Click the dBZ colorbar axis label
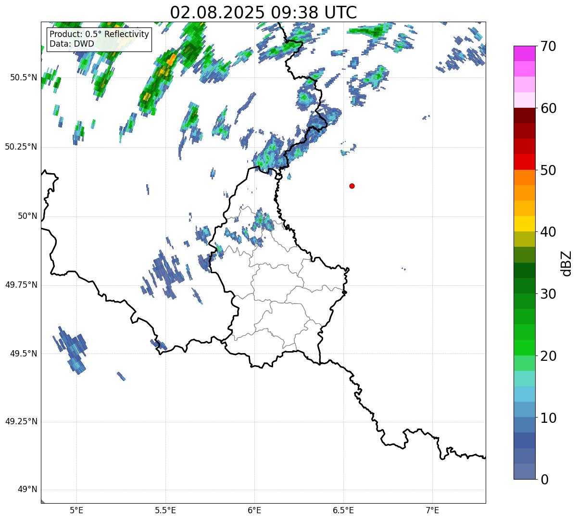This screenshot has width=578, height=520. point(566,263)
